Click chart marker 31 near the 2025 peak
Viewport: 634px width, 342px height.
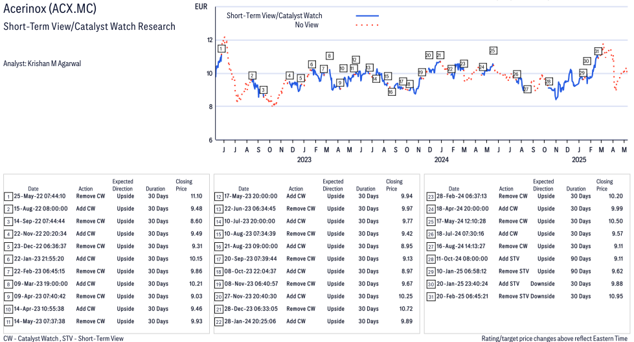click(598, 51)
